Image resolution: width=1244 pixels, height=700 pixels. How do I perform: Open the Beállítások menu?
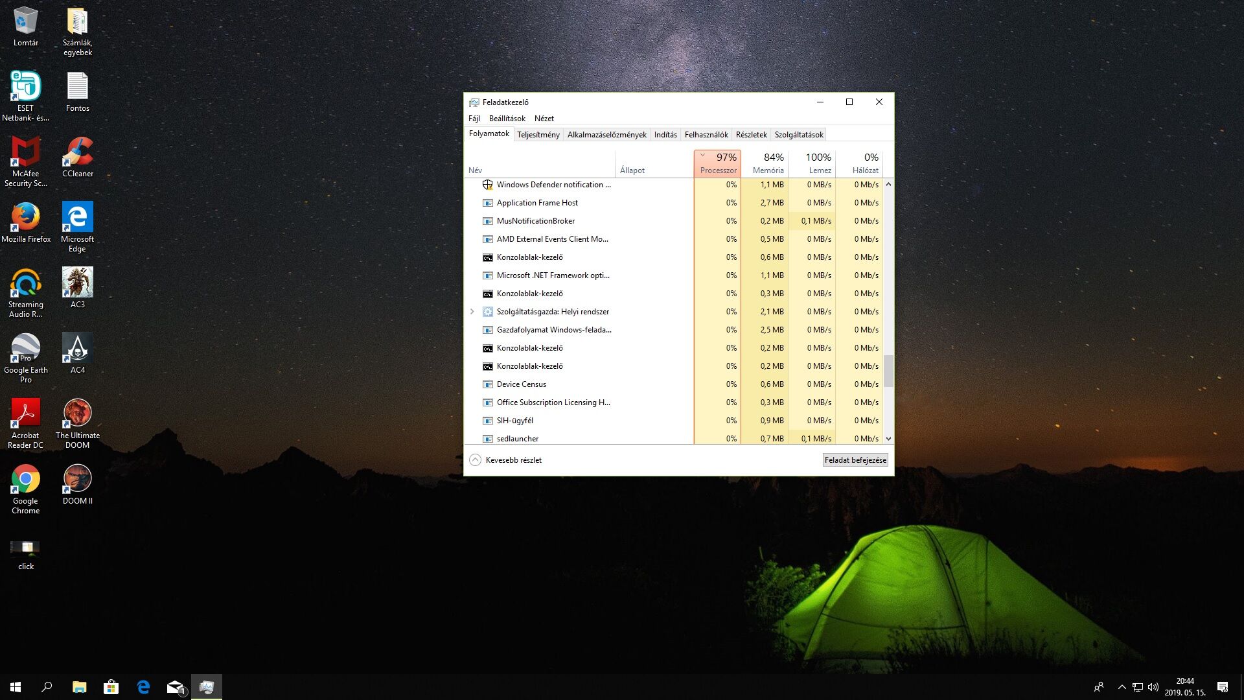click(x=507, y=119)
